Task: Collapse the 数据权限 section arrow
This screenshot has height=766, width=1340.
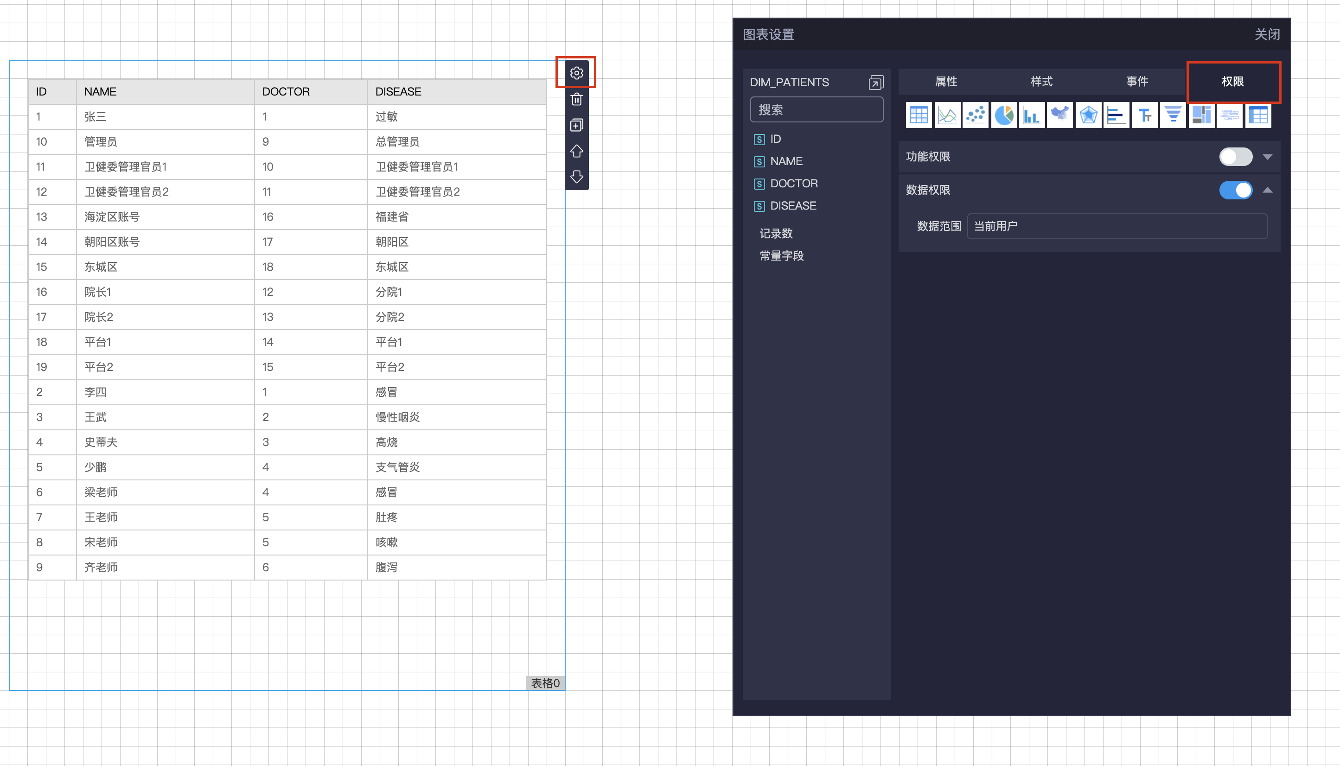Action: [1267, 190]
